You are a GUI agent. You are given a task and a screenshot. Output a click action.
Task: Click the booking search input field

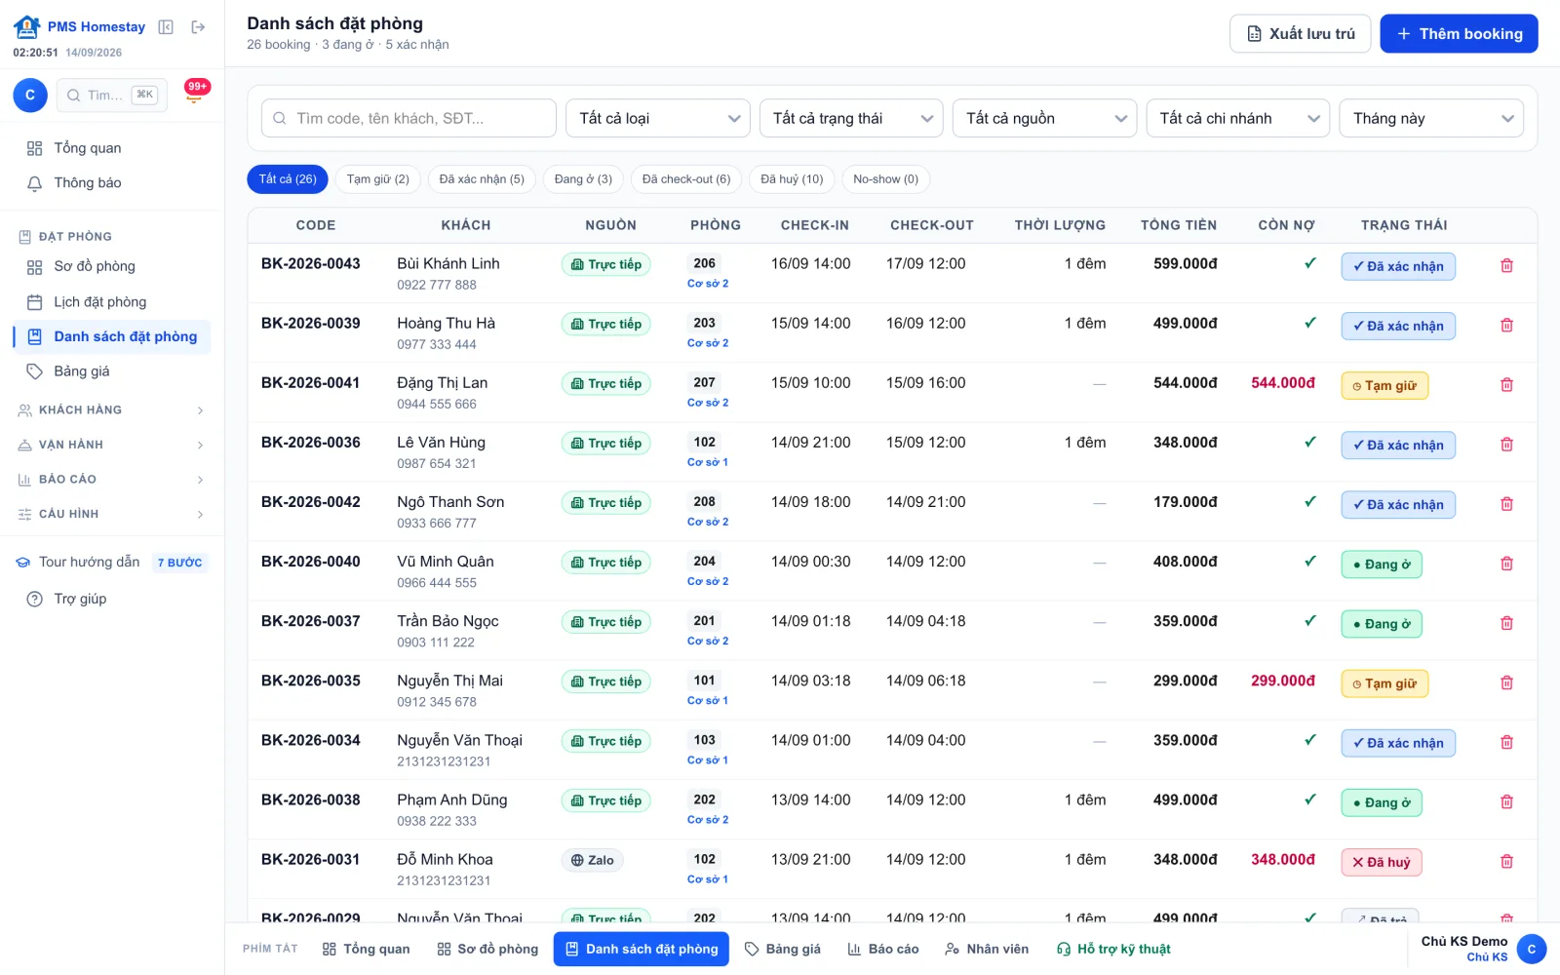(409, 118)
